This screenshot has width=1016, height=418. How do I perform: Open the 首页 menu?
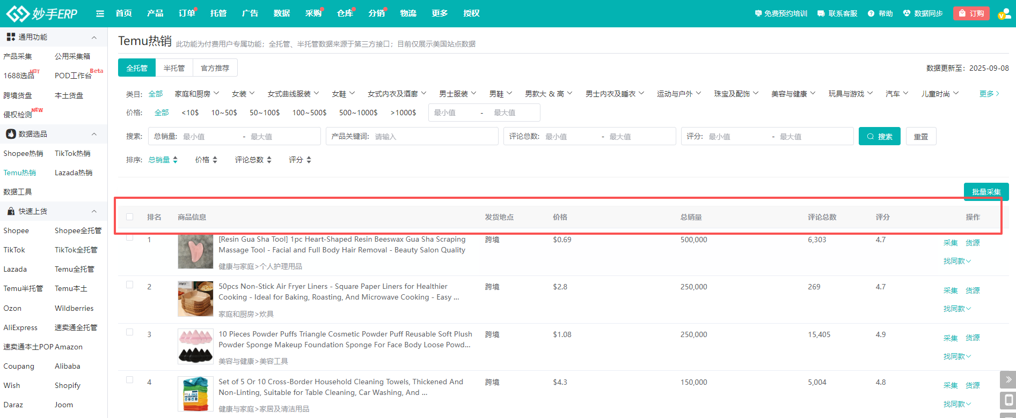click(x=124, y=13)
